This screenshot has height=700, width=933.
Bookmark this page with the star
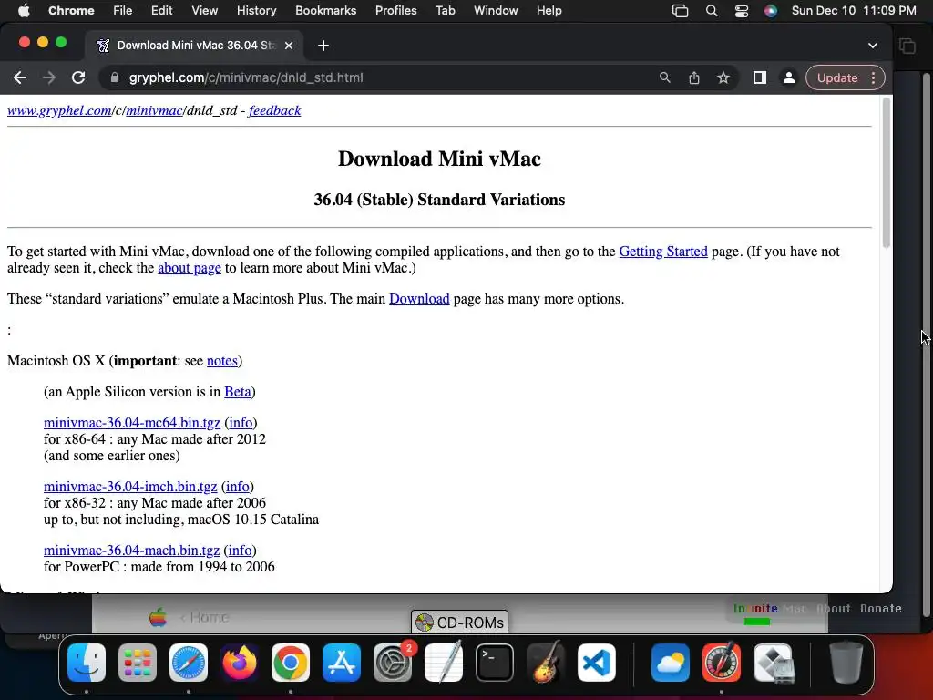723,78
